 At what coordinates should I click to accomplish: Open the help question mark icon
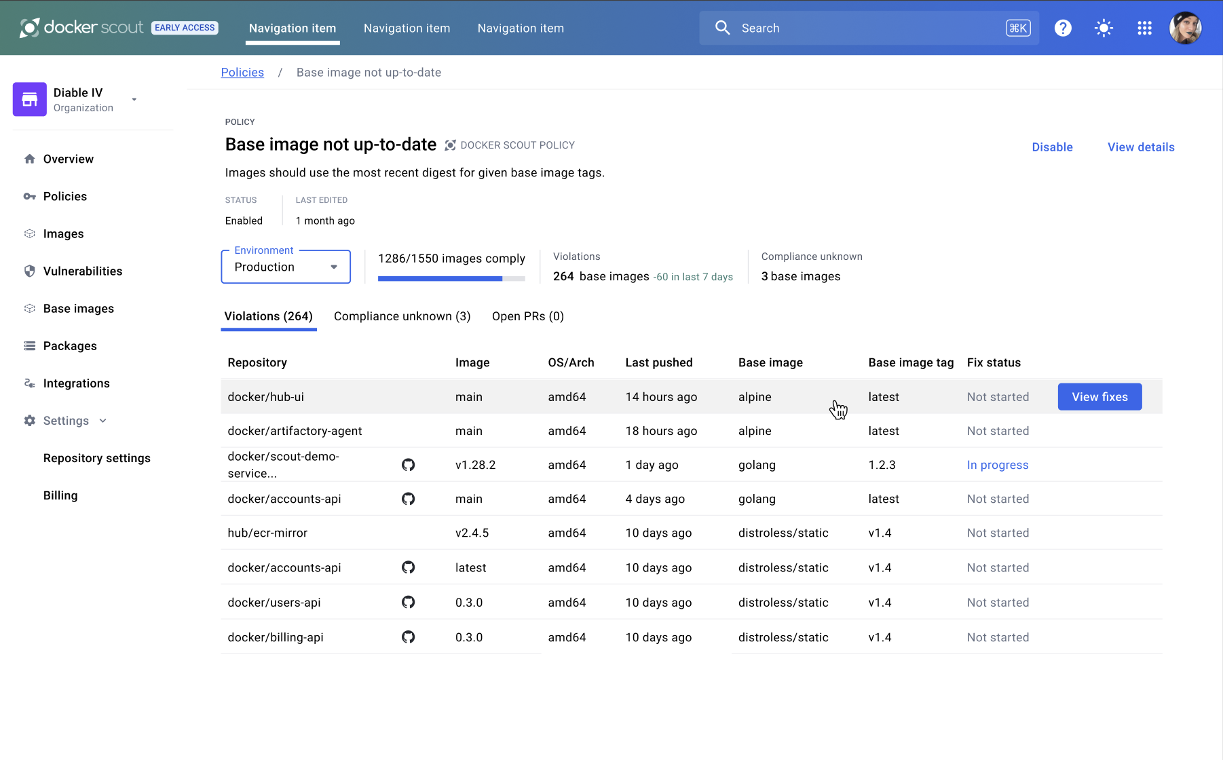tap(1063, 28)
